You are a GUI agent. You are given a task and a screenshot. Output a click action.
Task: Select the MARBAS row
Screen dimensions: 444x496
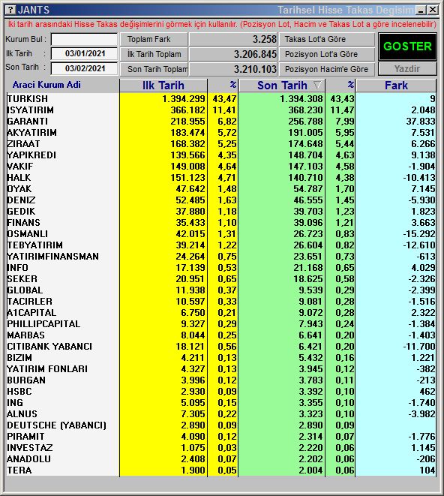[221, 335]
